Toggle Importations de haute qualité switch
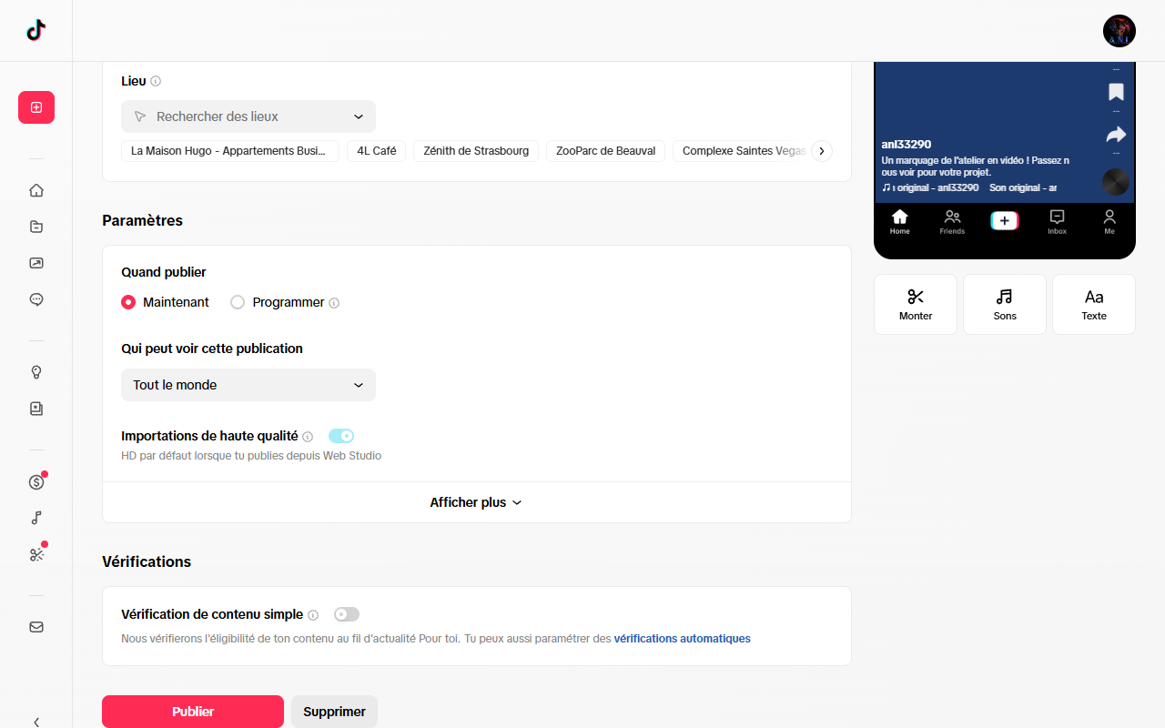 click(341, 436)
